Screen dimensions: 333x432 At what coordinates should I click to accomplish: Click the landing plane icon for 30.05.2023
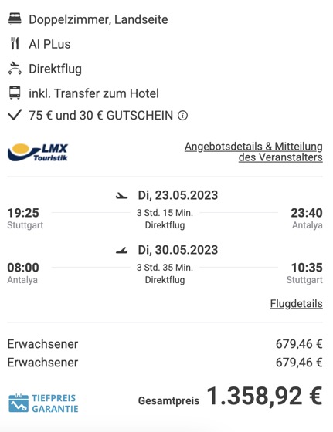pyautogui.click(x=121, y=251)
